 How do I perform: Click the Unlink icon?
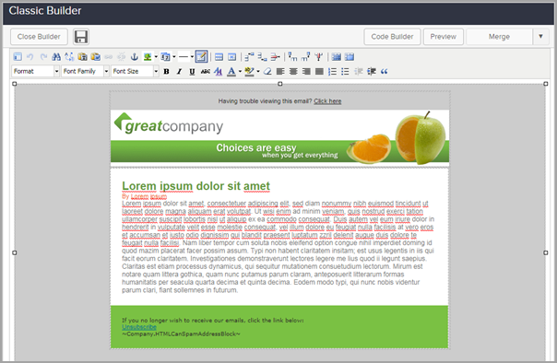pos(122,57)
